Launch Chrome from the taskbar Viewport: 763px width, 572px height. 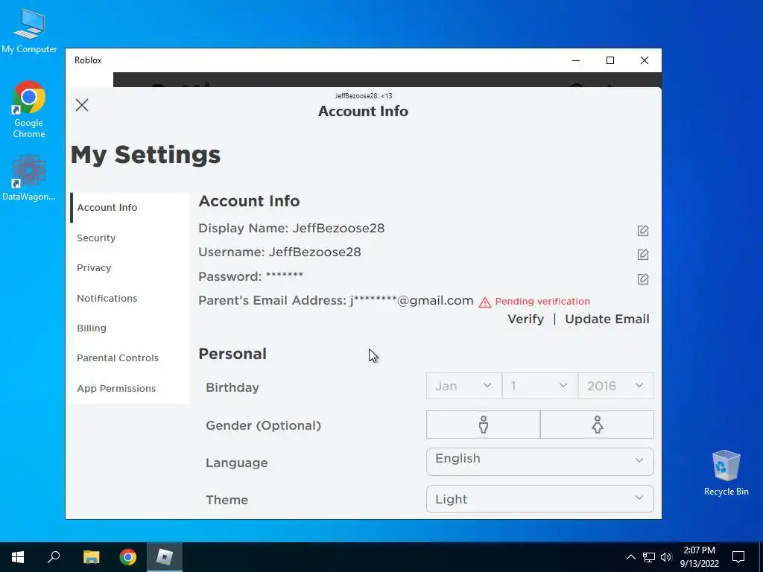pyautogui.click(x=128, y=557)
